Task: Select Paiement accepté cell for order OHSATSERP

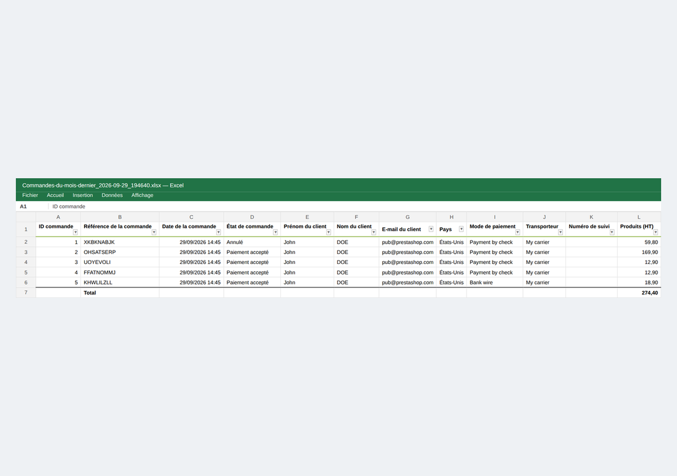Action: tap(252, 252)
